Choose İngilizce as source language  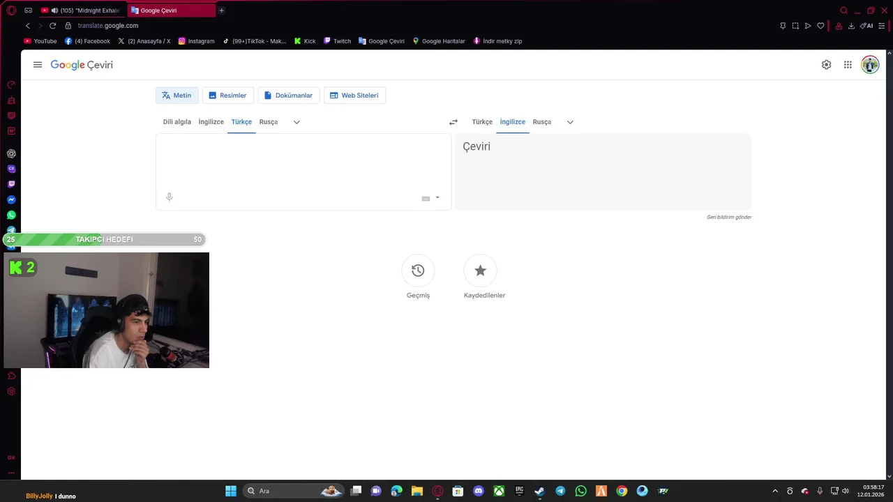pos(211,122)
